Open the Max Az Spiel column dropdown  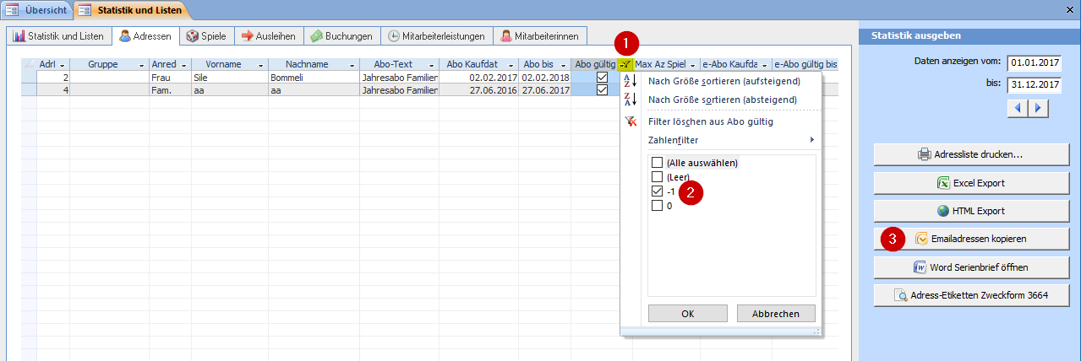[693, 65]
